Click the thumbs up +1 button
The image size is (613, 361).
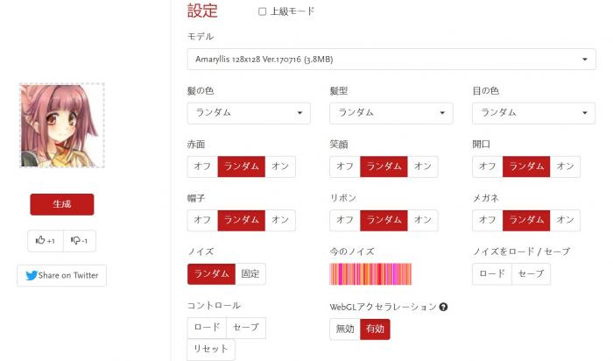[46, 240]
